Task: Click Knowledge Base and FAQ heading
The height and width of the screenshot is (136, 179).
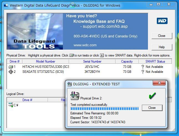Action: (x=99, y=21)
